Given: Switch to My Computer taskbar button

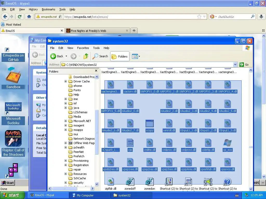Looking at the screenshot, I should pos(90,195).
